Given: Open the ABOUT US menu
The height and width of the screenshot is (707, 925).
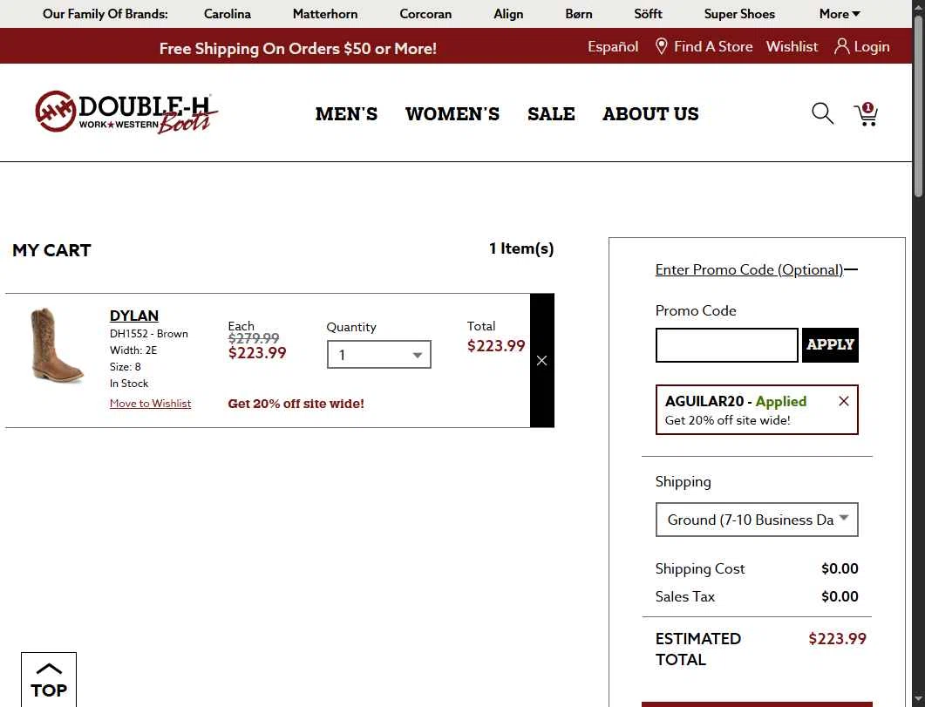Looking at the screenshot, I should [650, 114].
